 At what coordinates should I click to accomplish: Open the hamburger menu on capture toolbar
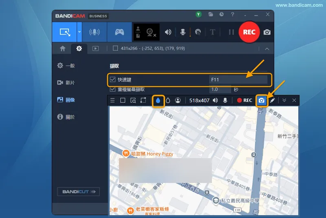pos(112,100)
